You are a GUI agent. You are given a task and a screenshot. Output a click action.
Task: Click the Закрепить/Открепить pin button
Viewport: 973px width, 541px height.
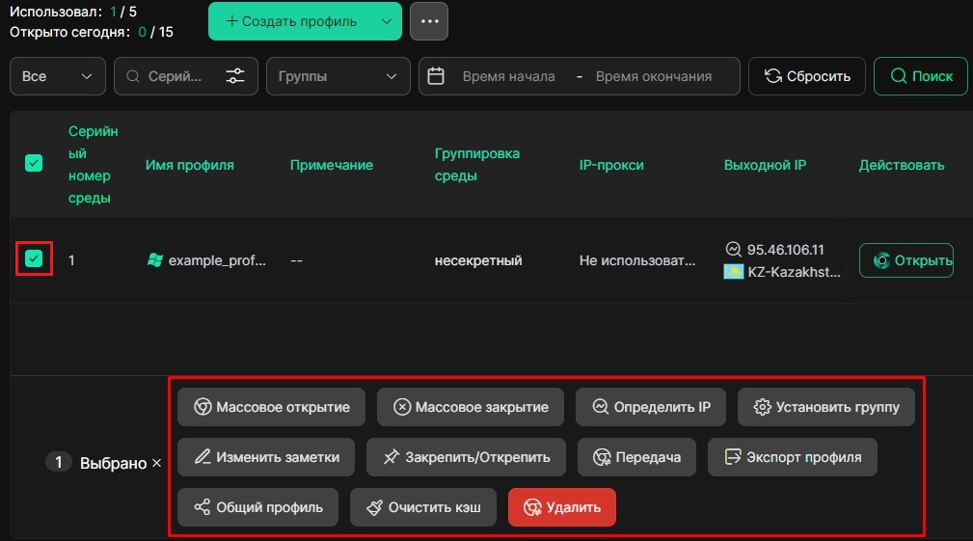(466, 457)
